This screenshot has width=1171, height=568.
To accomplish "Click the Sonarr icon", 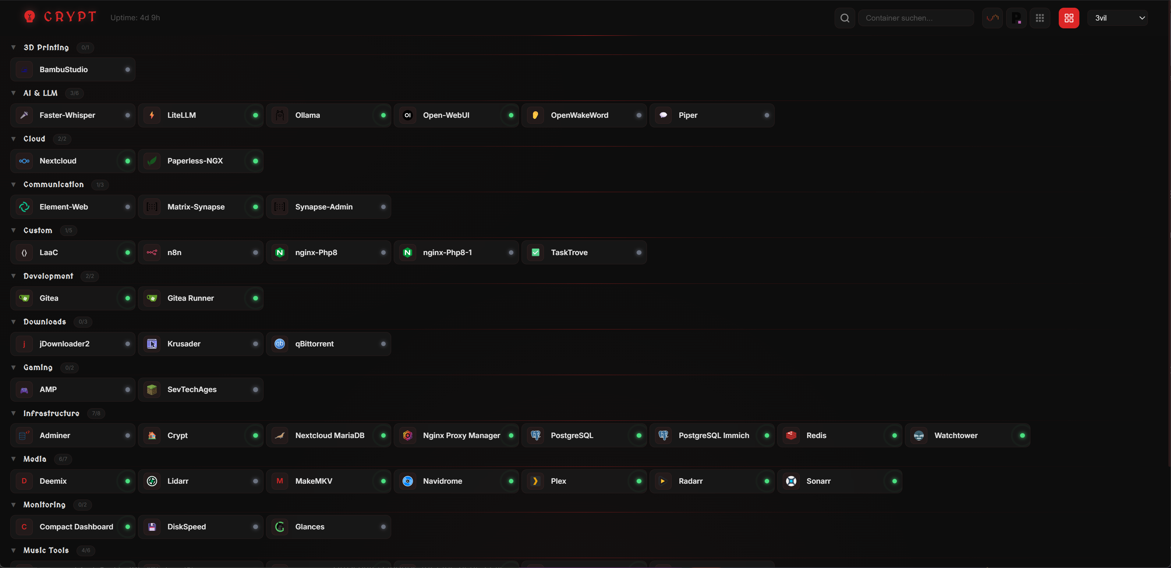I will (791, 481).
